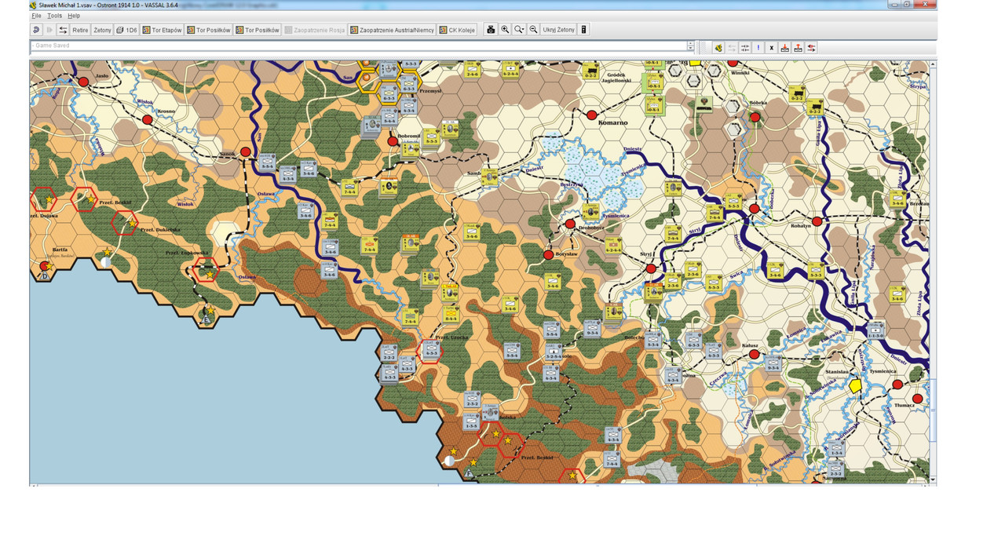Open the Tools menu
Image resolution: width=1005 pixels, height=558 pixels.
point(54,16)
